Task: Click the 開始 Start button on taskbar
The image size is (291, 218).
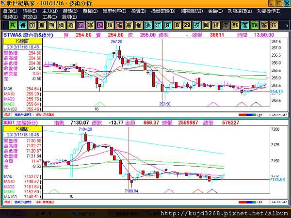Action: pos(14,214)
